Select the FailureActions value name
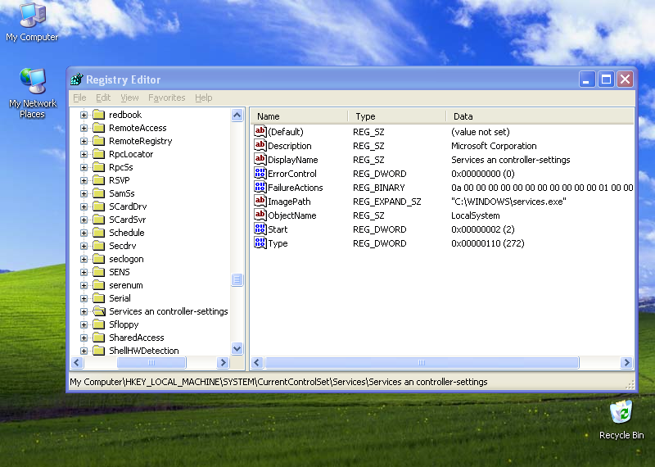The height and width of the screenshot is (467, 655). [x=296, y=188]
